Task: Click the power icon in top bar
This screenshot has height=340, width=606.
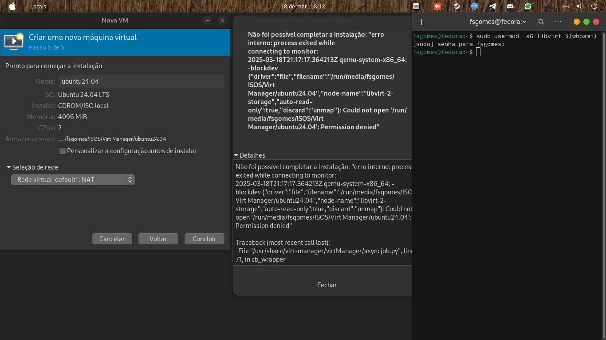Action: (594, 6)
